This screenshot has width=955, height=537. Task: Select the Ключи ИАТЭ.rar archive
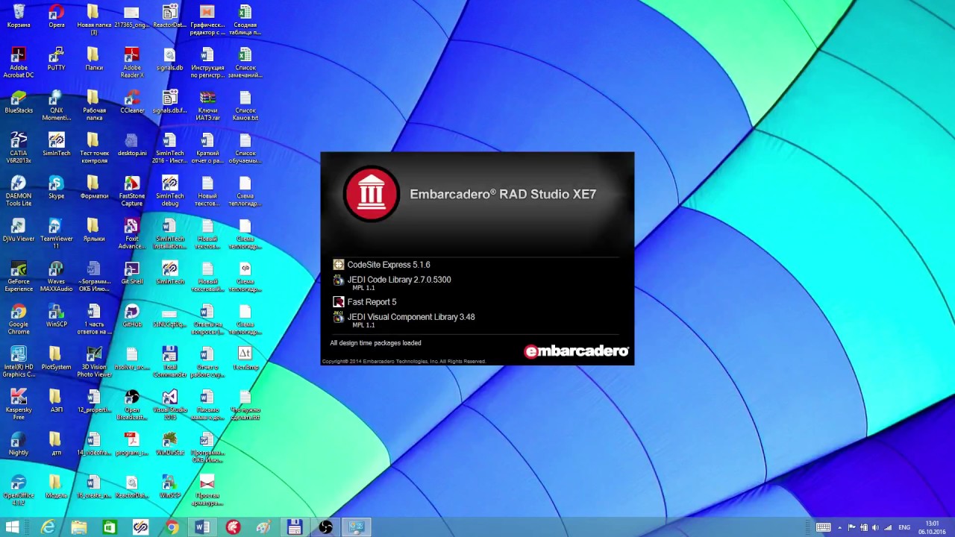tap(207, 106)
